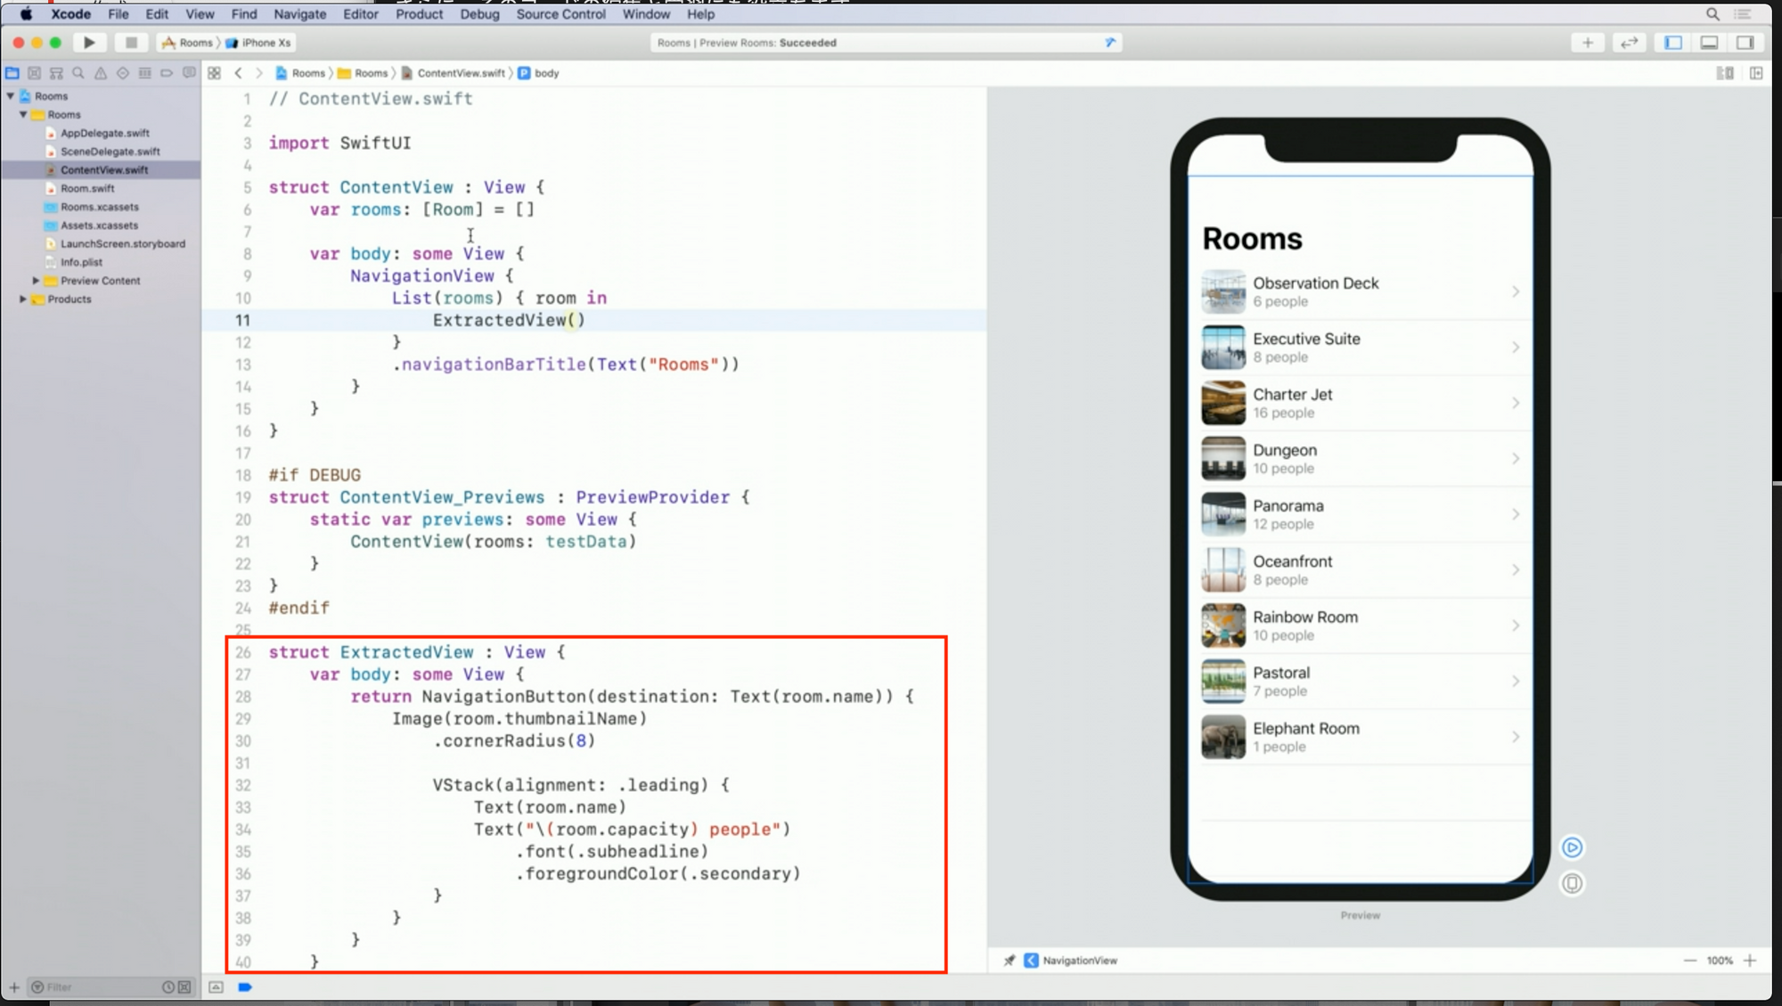Toggle the navigator panel visibility

point(1672,42)
